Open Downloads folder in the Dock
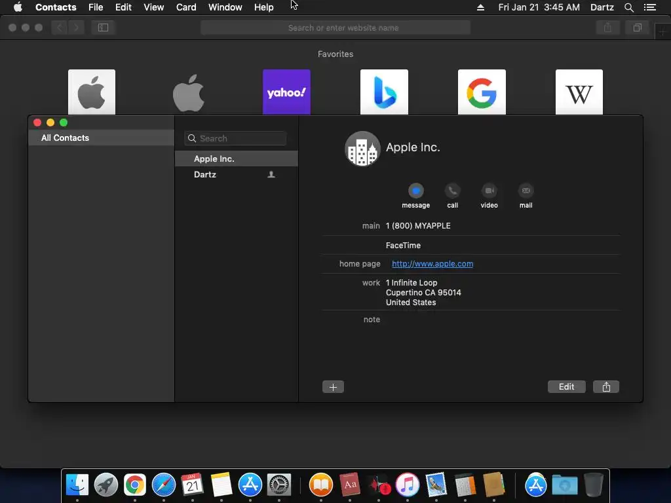Viewport: 671px width, 503px height. [x=565, y=485]
